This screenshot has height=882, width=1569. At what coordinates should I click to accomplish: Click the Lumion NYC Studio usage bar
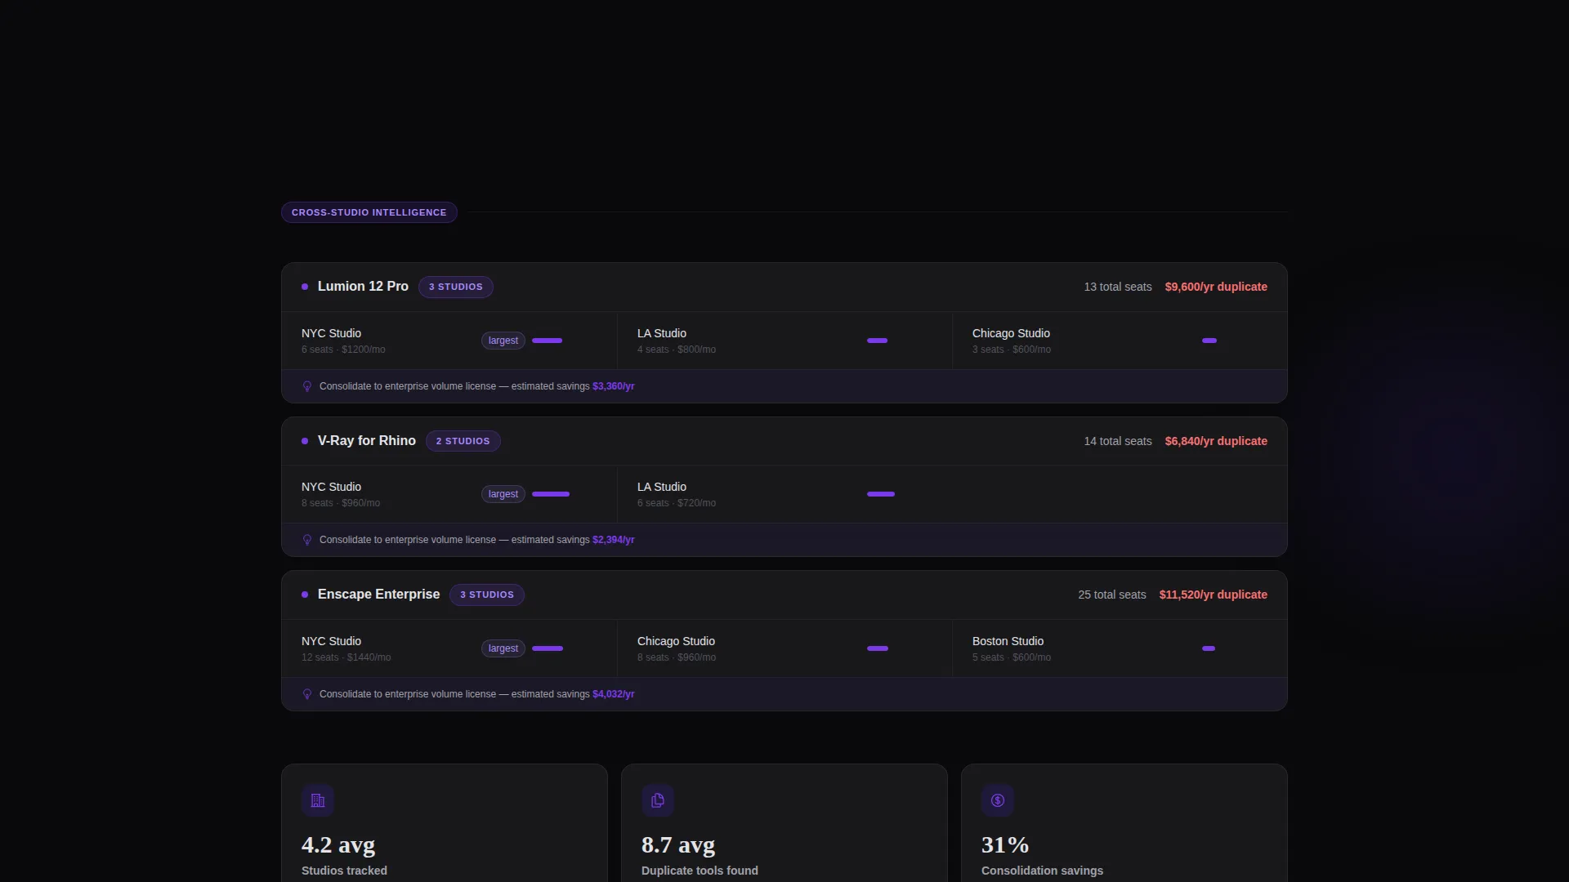548,341
